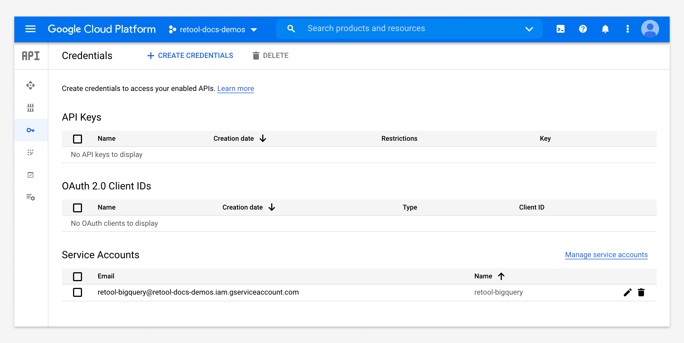Activate Cloud Shell terminal icon

pyautogui.click(x=560, y=29)
